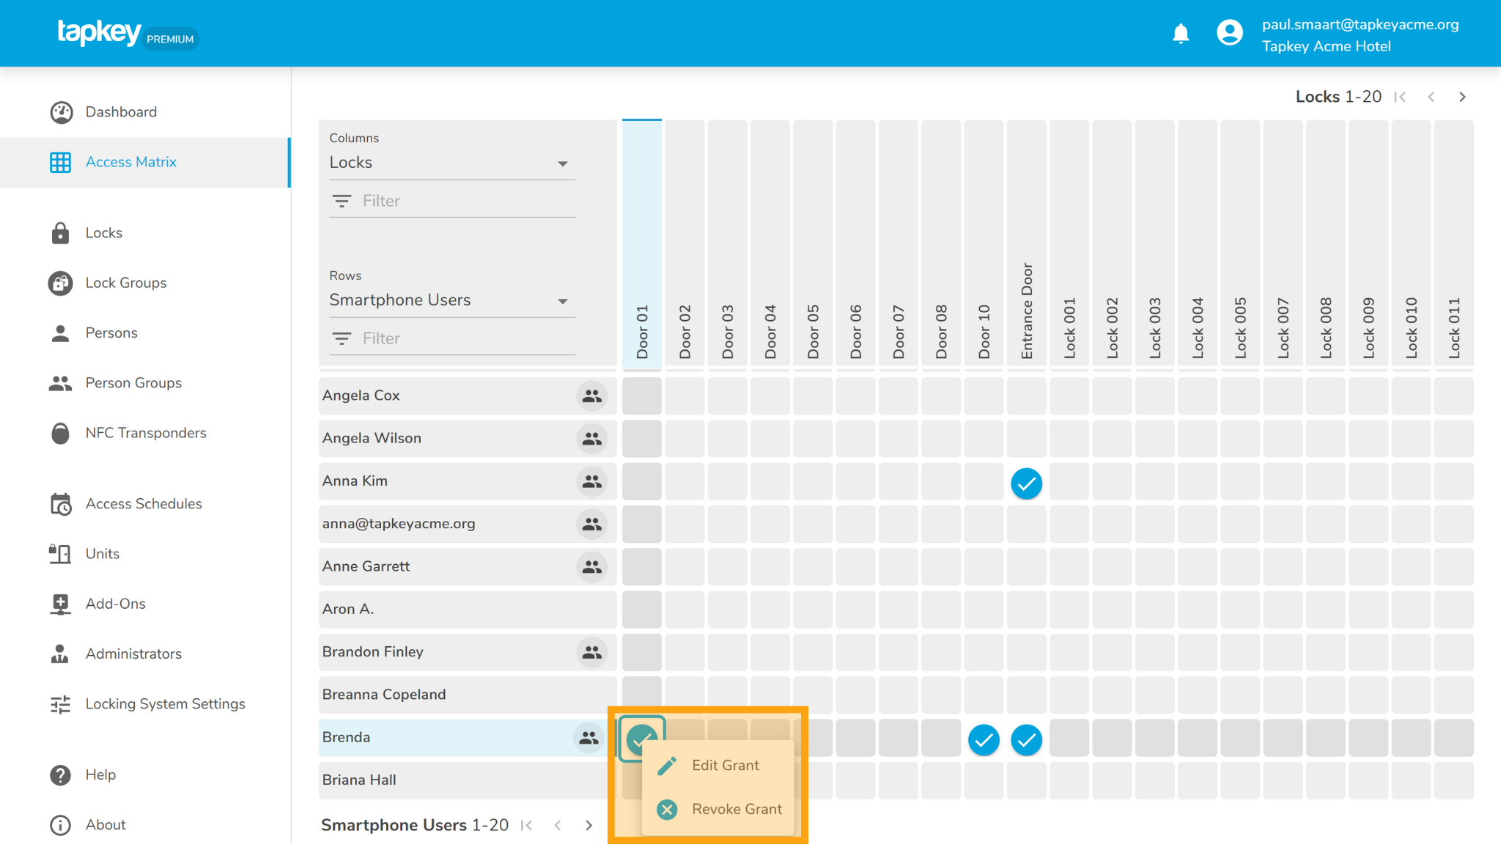Focus the Rows Filter field
This screenshot has height=844, width=1501.
[x=451, y=339]
